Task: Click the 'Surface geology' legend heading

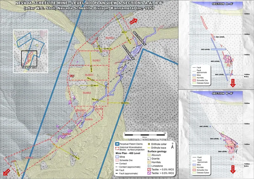Action: (157, 151)
